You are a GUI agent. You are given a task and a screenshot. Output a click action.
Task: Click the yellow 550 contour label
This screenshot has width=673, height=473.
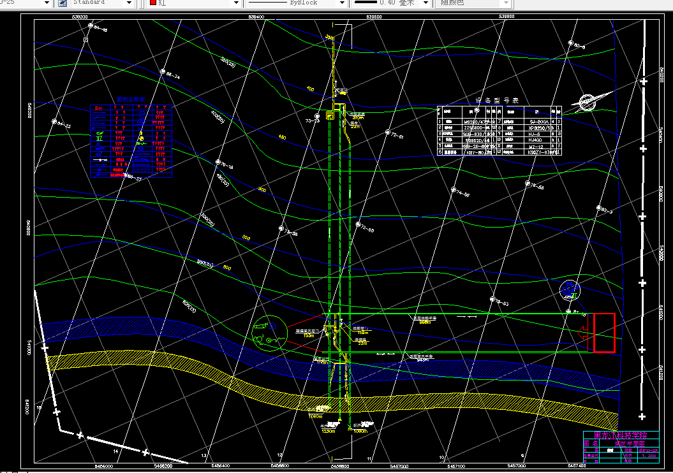click(x=246, y=238)
